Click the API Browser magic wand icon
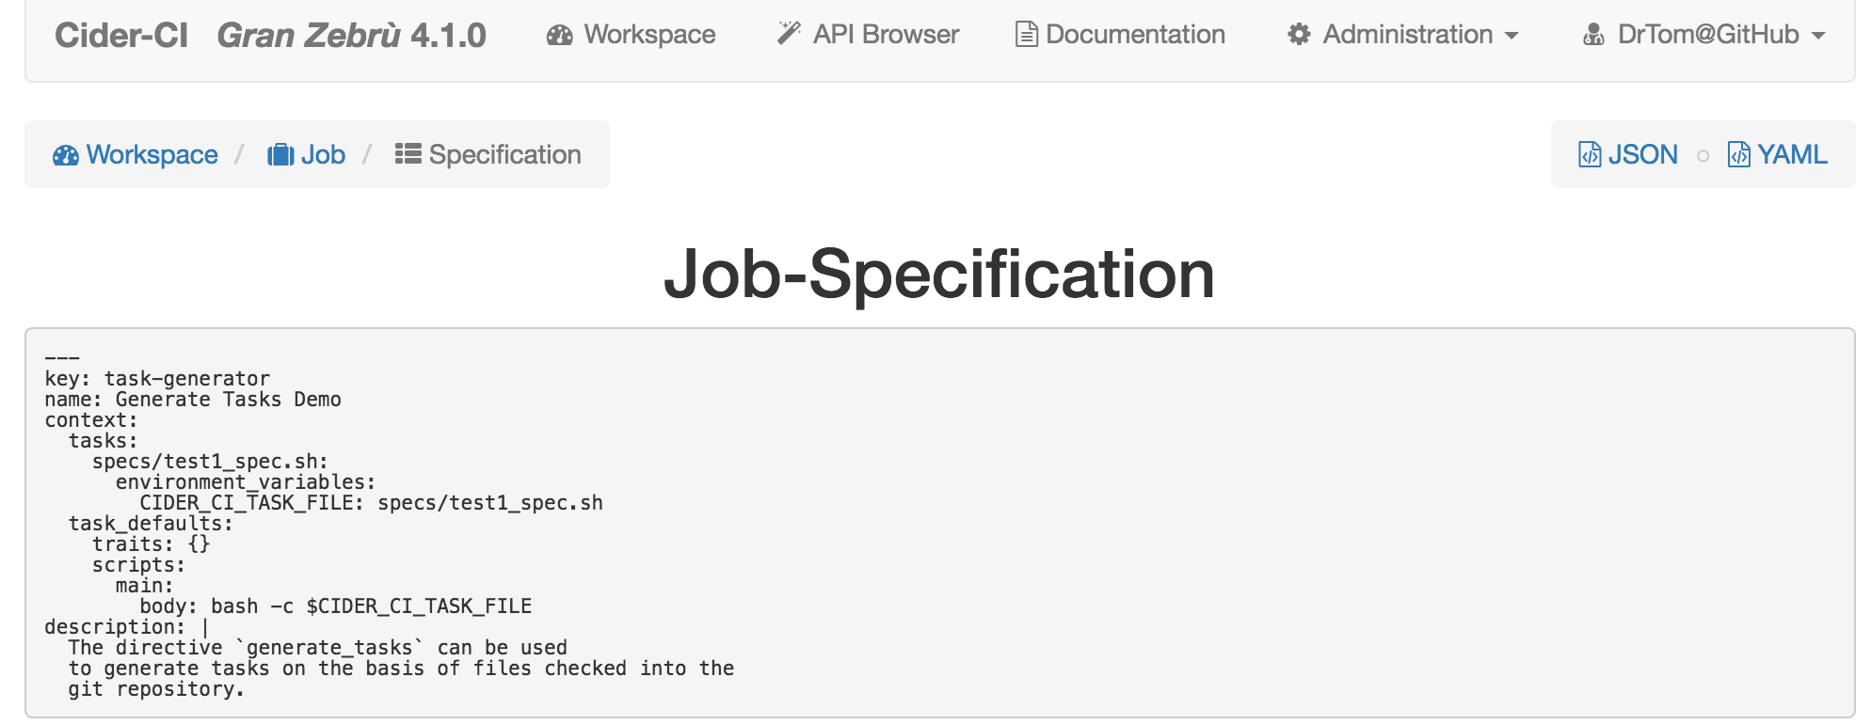The width and height of the screenshot is (1871, 724). click(x=789, y=34)
